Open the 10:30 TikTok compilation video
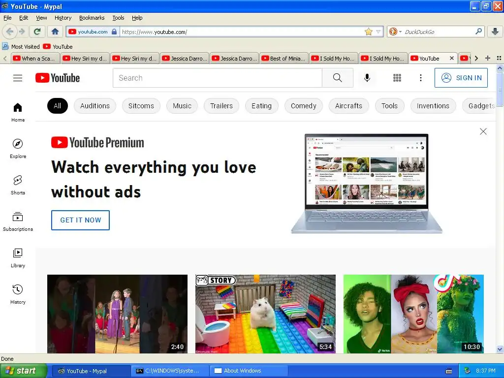504x378 pixels. 413,314
